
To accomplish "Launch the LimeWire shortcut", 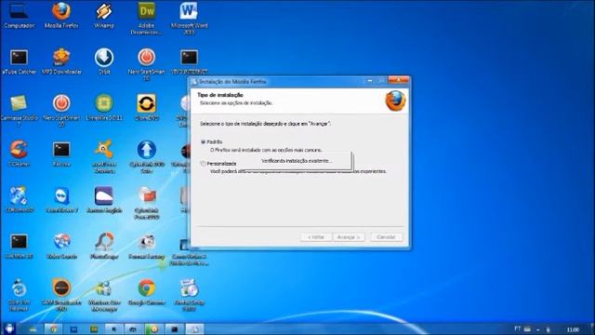I will [x=103, y=108].
